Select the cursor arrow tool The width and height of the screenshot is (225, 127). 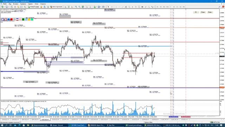pos(108,7)
